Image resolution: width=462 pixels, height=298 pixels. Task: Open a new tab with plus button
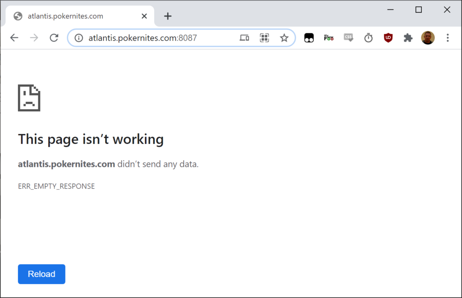tap(168, 16)
